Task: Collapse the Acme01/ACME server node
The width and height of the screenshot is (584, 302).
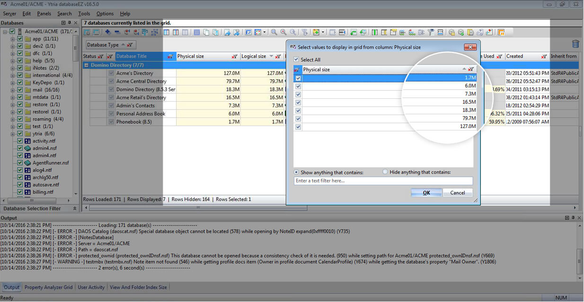Action: (5, 32)
